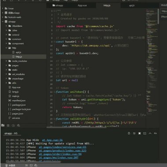Screen dimensions: 167x167
Task: Switch to the uinapp editor tab
Action: [58, 5]
